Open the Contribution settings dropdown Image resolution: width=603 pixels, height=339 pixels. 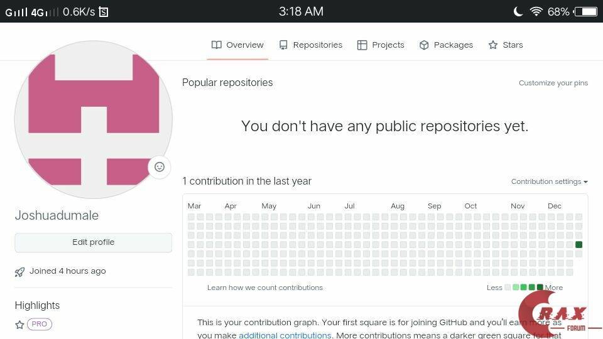click(x=549, y=181)
